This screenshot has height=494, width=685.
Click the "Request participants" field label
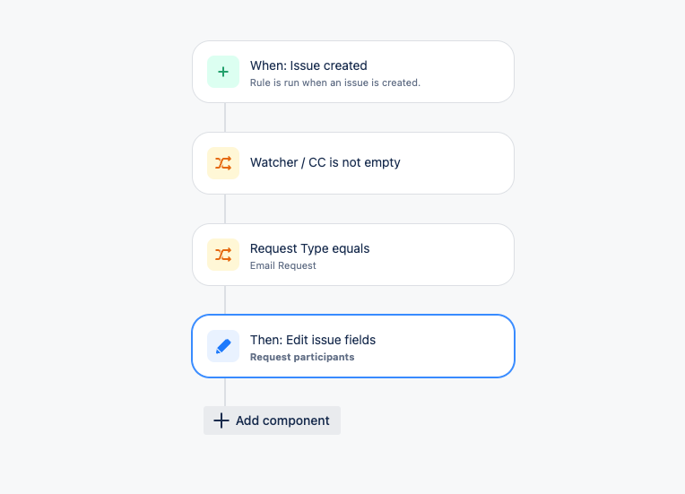[x=302, y=357]
